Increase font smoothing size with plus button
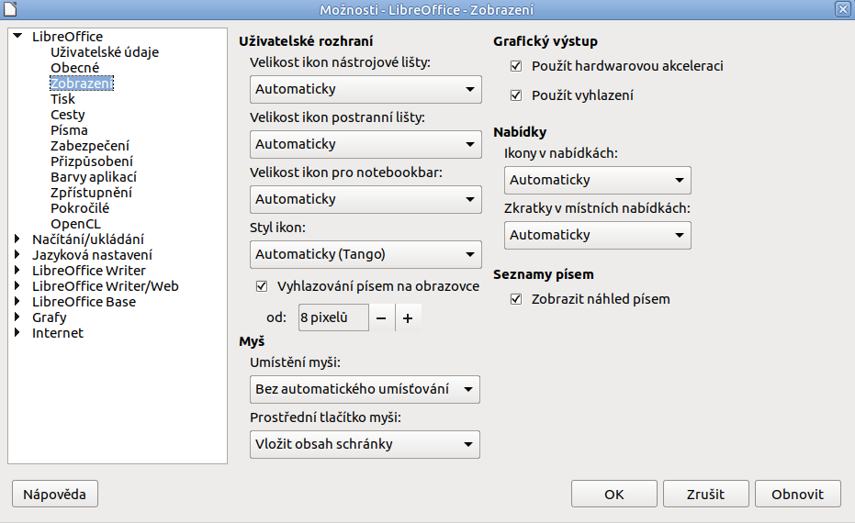This screenshot has width=855, height=523. tap(408, 317)
